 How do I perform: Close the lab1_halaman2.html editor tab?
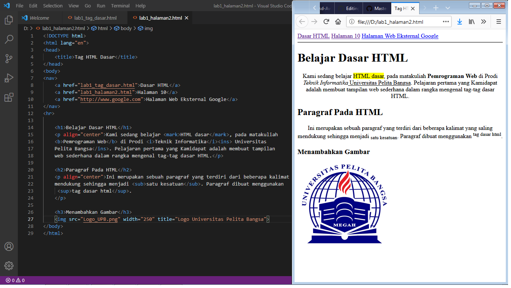click(187, 18)
